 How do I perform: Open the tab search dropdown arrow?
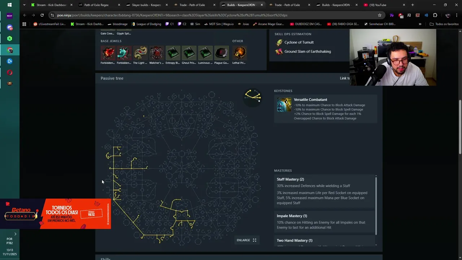(24, 5)
